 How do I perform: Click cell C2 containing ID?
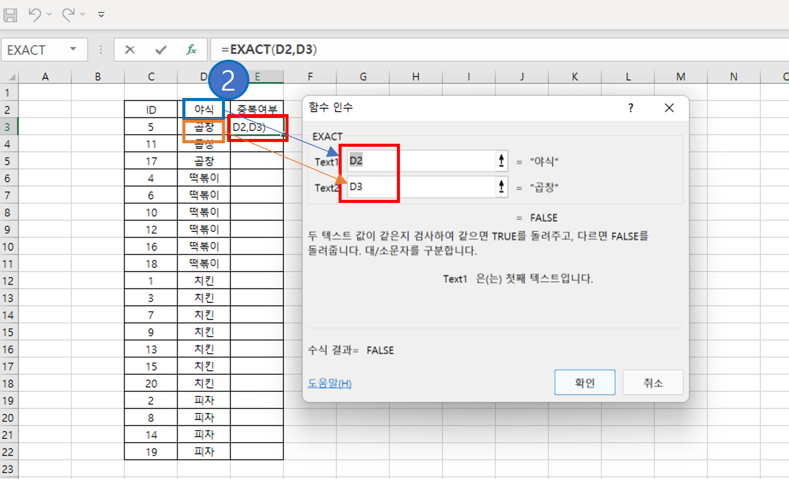151,109
